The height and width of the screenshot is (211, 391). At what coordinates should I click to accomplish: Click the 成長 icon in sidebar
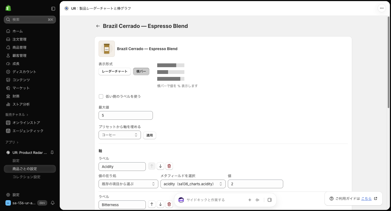[x=8, y=64]
